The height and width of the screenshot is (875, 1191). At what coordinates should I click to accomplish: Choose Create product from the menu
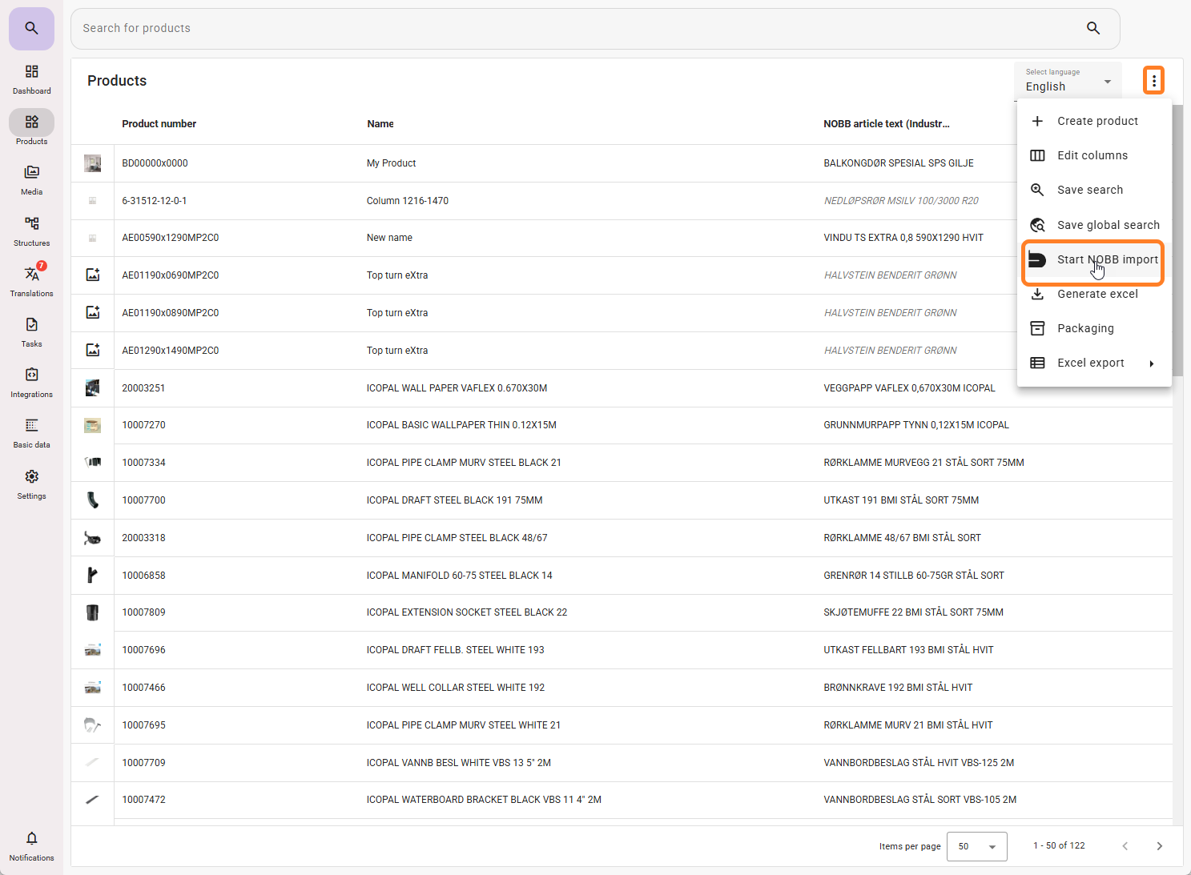click(x=1096, y=121)
